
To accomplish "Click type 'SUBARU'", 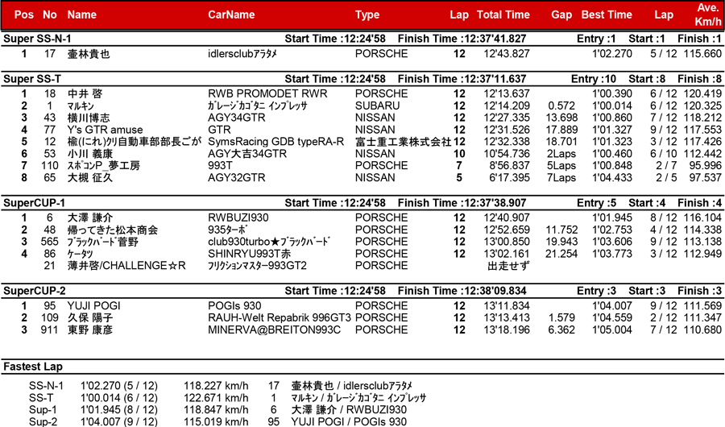I will click(x=377, y=106).
